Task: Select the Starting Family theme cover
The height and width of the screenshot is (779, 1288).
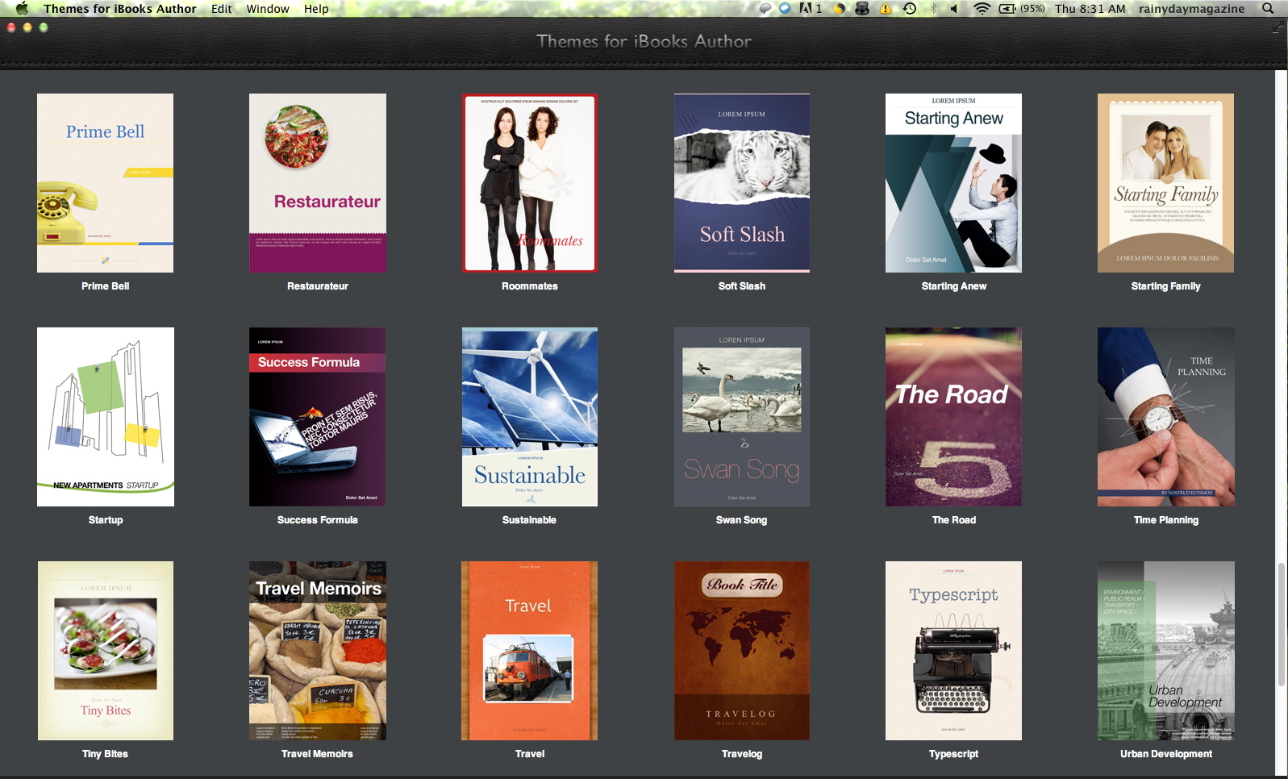Action: click(1165, 183)
